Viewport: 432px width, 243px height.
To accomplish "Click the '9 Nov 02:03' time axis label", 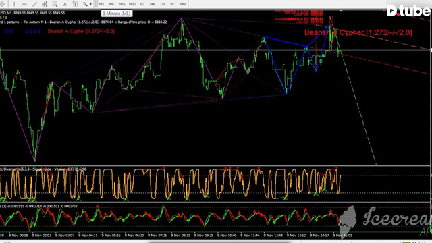I will click(42, 236).
